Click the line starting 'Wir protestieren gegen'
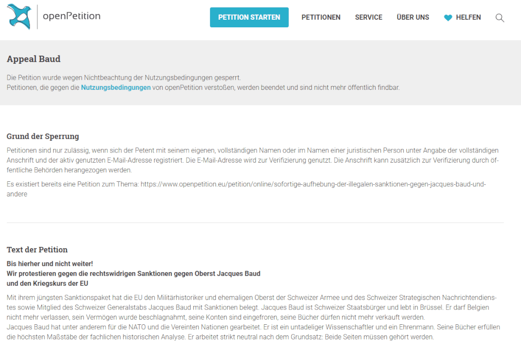The image size is (521, 347). click(134, 274)
